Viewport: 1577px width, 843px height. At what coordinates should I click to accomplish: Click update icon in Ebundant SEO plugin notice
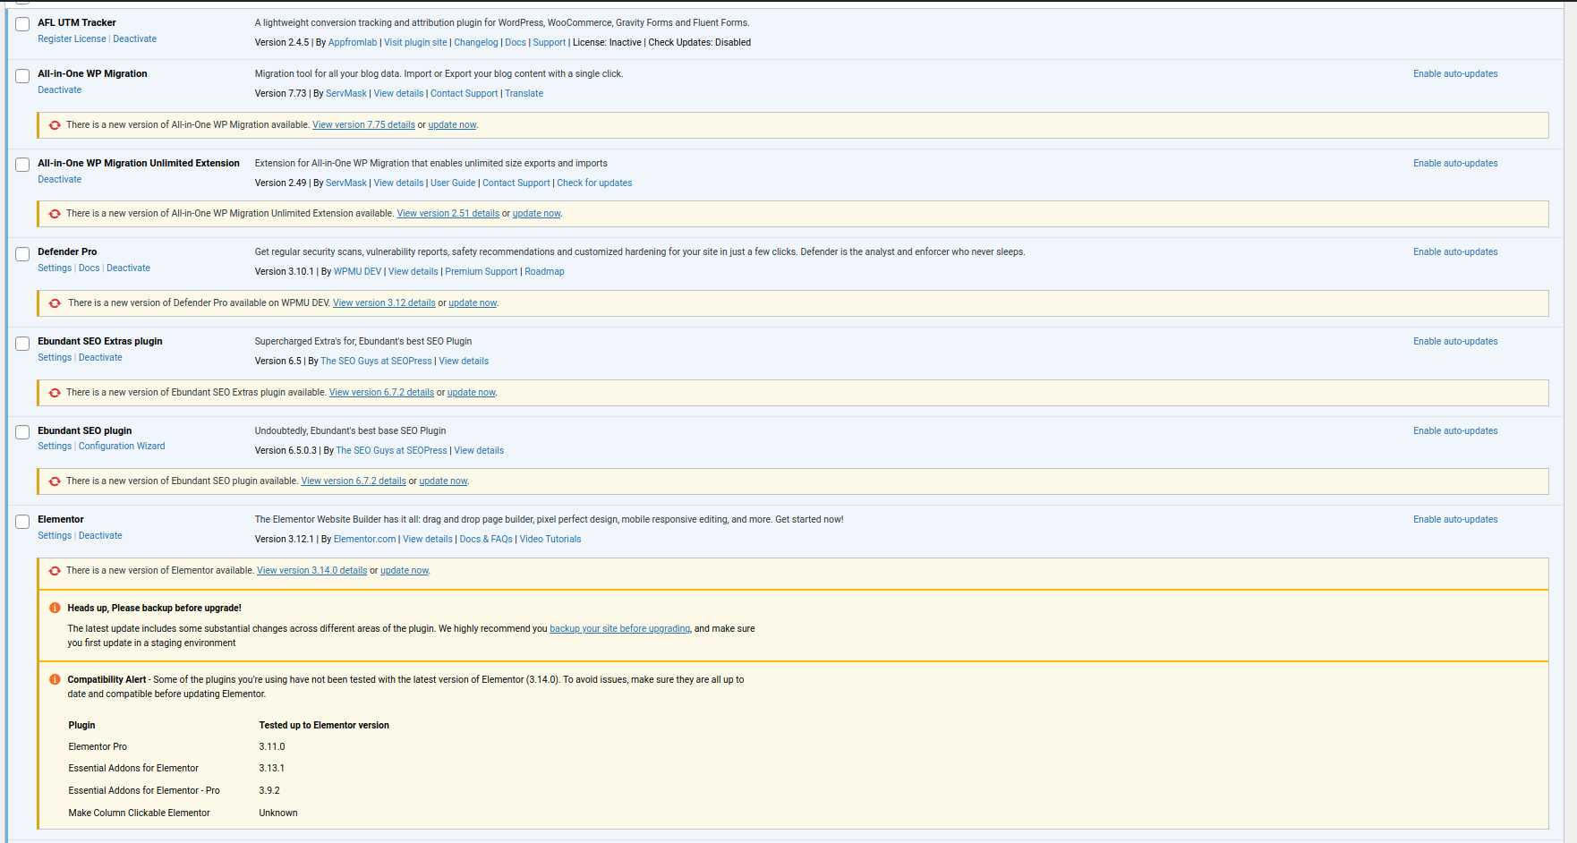click(x=55, y=481)
